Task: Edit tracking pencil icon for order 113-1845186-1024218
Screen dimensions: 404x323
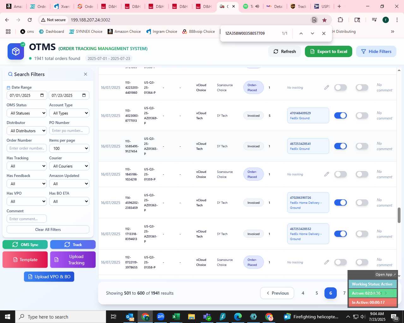Action: click(327, 174)
